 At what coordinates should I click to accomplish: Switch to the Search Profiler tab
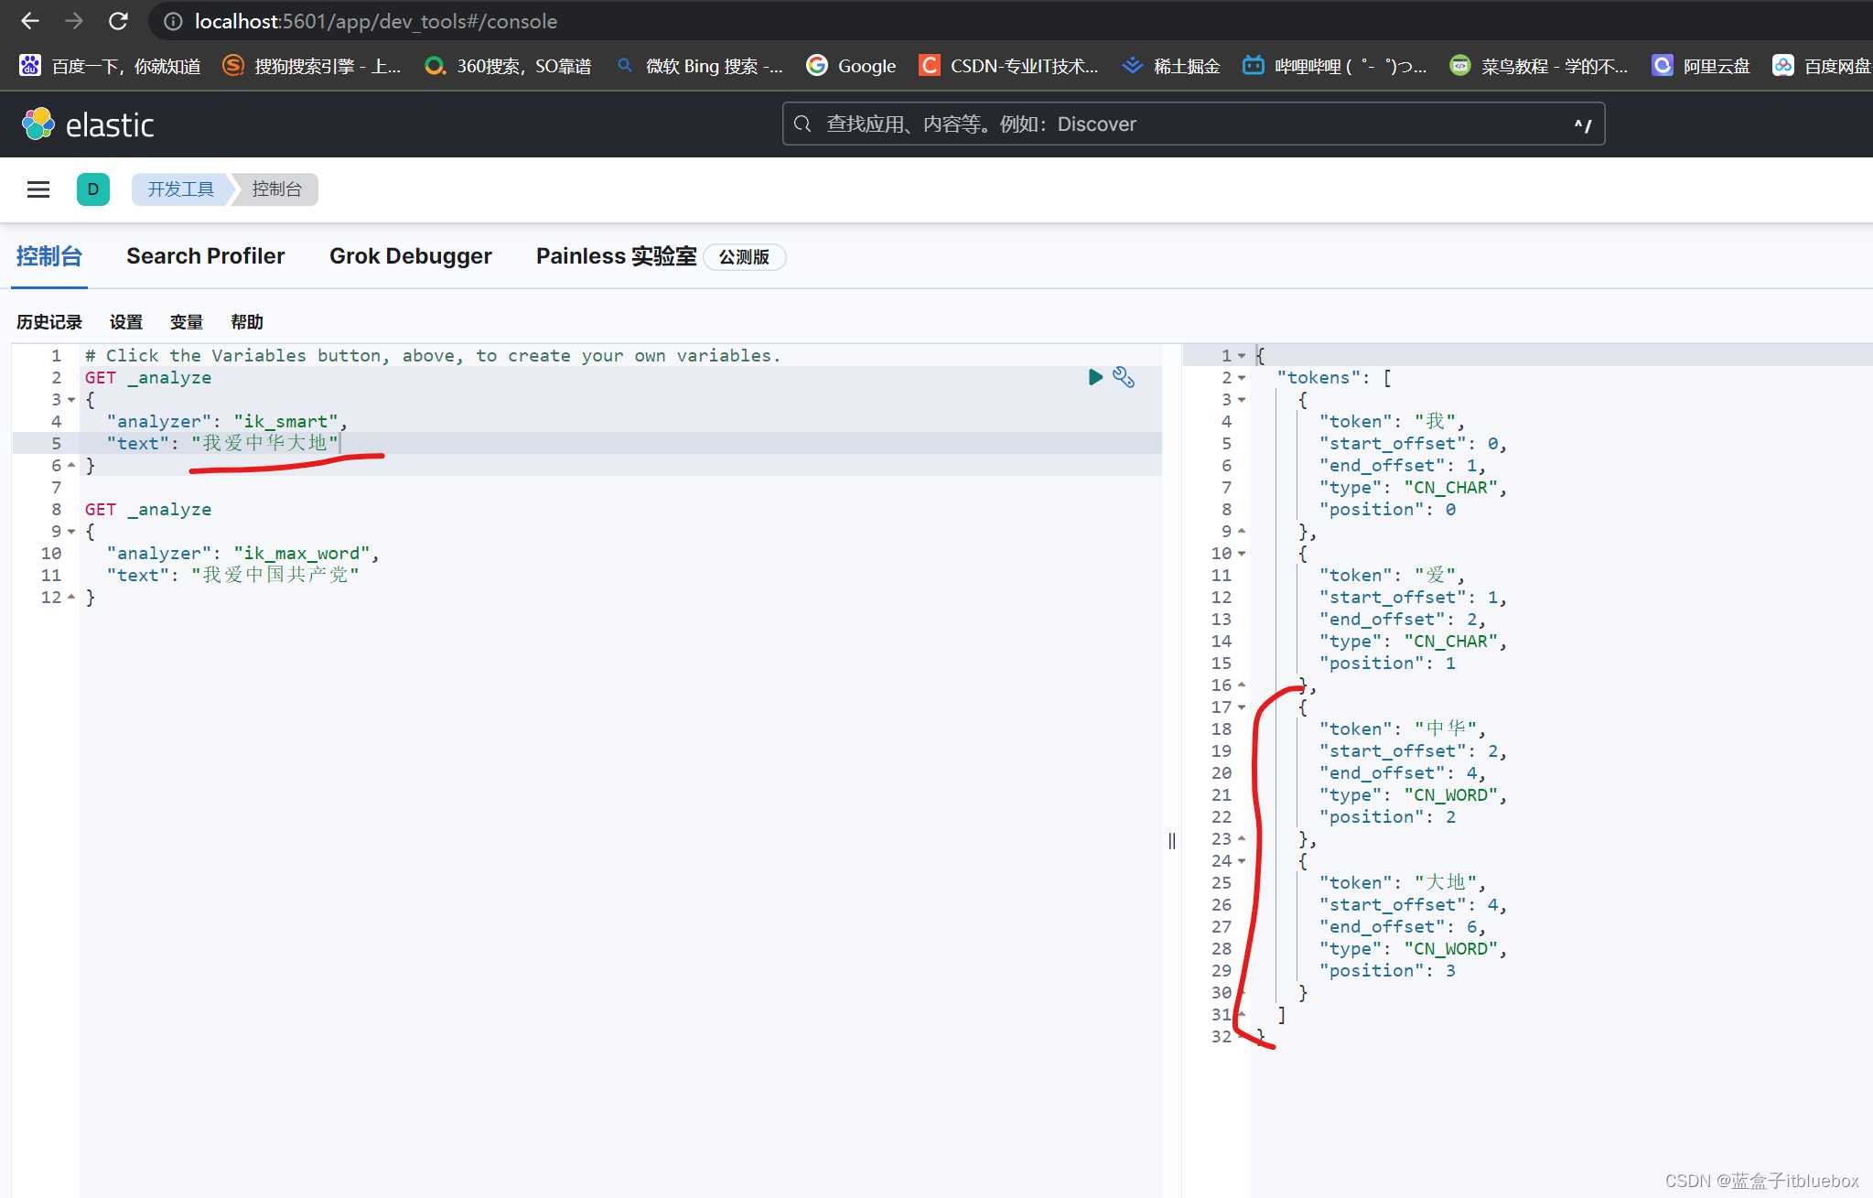pyautogui.click(x=205, y=256)
